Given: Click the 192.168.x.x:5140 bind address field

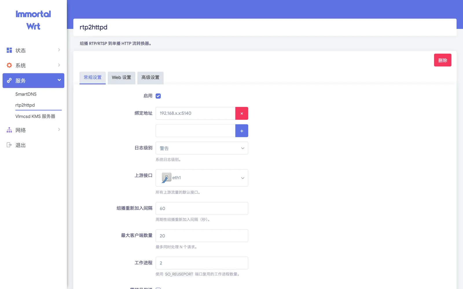Looking at the screenshot, I should click(x=195, y=113).
